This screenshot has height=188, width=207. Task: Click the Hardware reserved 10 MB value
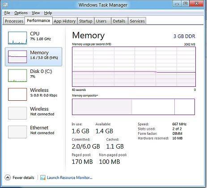pyautogui.click(x=177, y=138)
